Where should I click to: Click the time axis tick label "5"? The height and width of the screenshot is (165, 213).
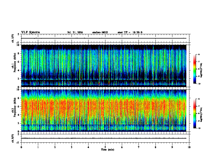tap(105, 147)
